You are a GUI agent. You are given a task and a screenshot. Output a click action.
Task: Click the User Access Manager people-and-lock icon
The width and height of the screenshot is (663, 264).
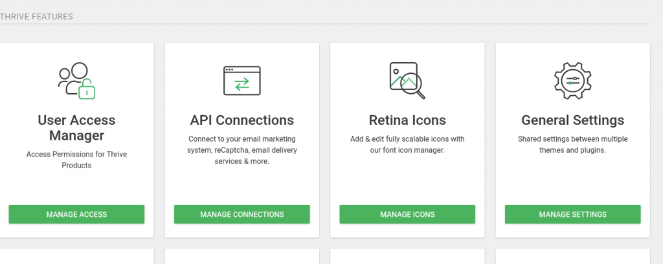pos(76,81)
